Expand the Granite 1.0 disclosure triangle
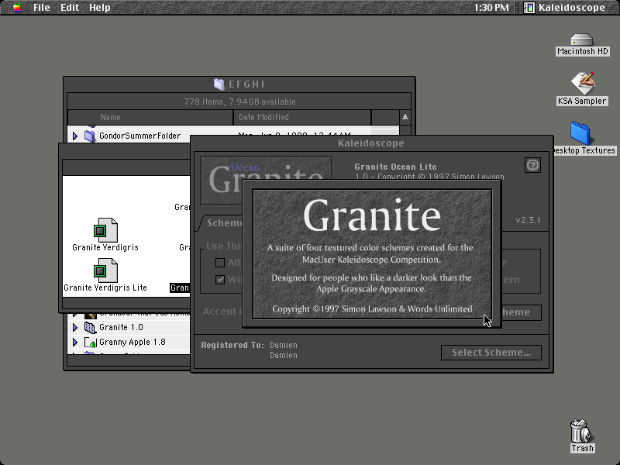The image size is (620, 465). click(75, 327)
